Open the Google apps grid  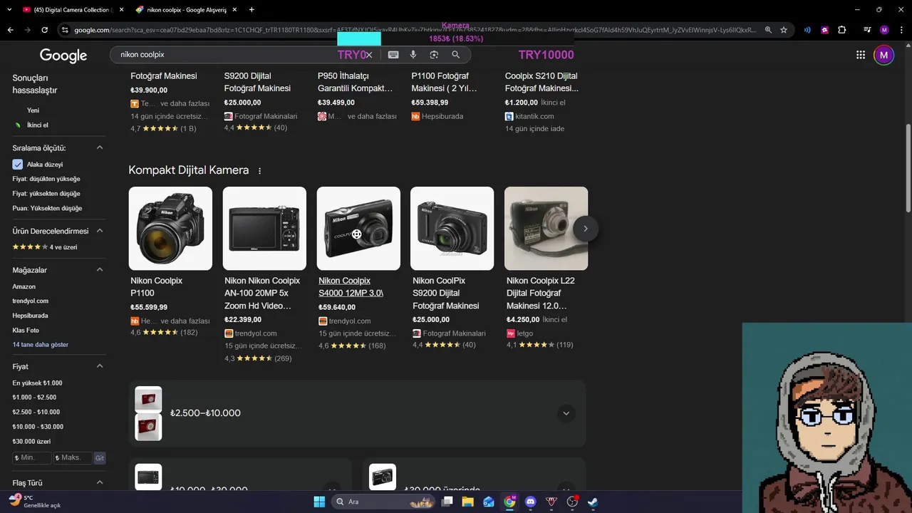click(x=861, y=55)
